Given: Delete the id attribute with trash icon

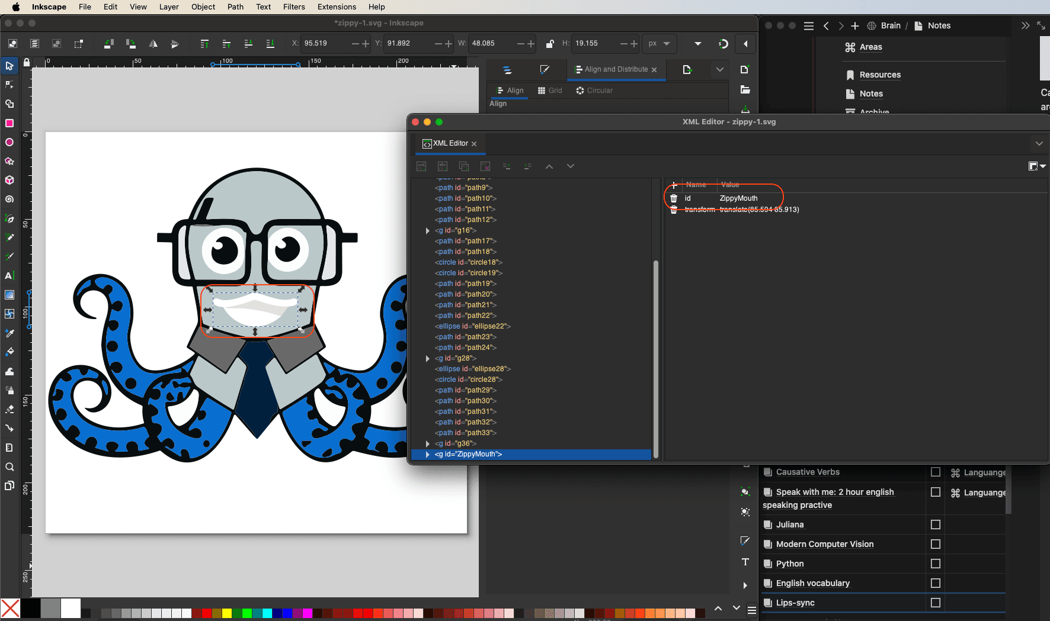Looking at the screenshot, I should pos(674,198).
